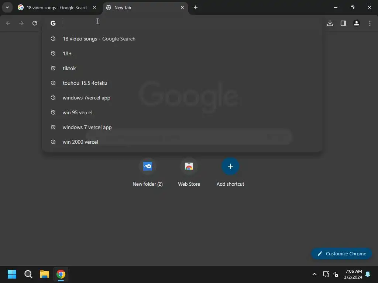Choose suggestion win 95 vercel
The image size is (378, 283).
point(182,112)
